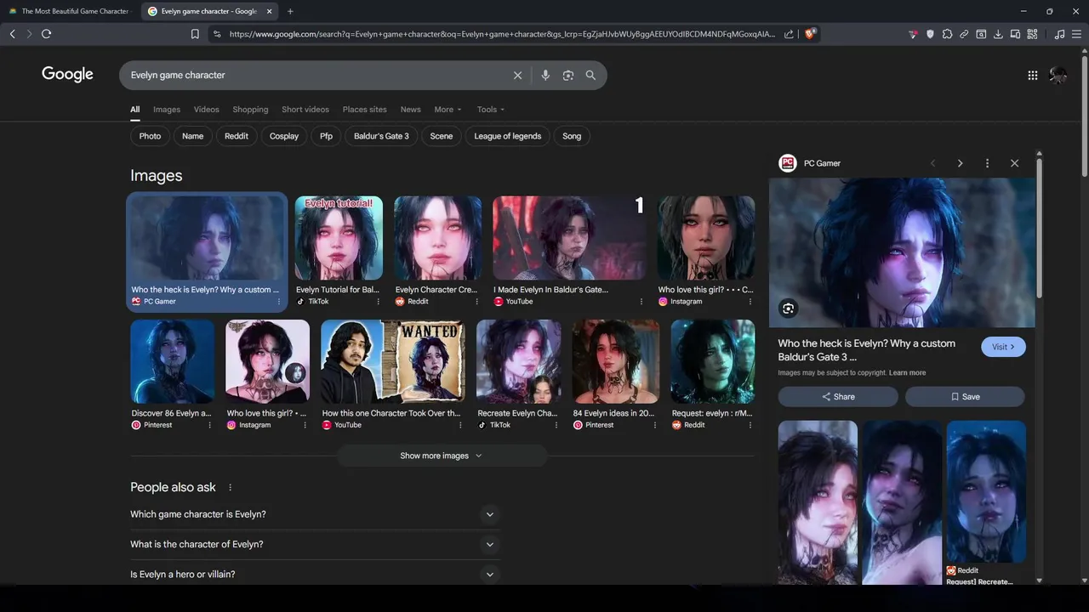This screenshot has height=612, width=1089.
Task: Open site settings icon beside the URL
Action: pyautogui.click(x=216, y=34)
